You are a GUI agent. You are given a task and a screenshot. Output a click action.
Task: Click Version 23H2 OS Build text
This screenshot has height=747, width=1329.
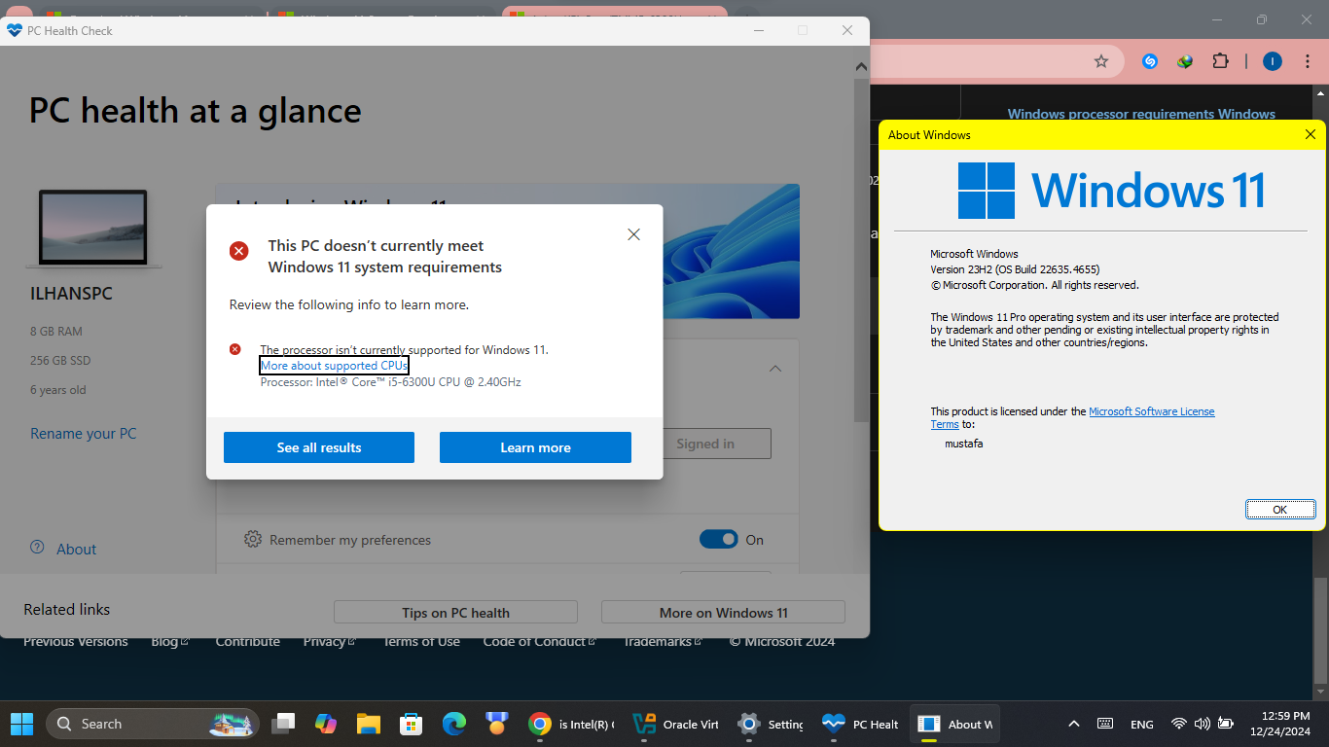coord(1015,269)
